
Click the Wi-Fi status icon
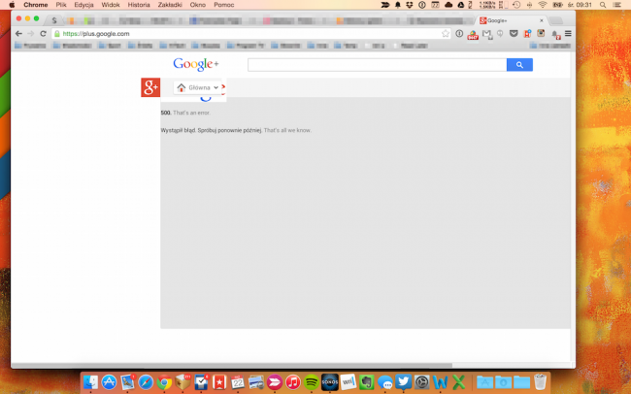point(543,5)
